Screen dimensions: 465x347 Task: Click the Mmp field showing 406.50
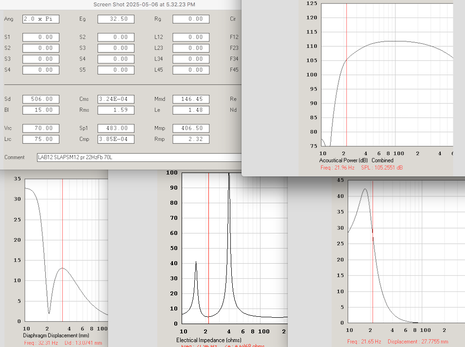pyautogui.click(x=191, y=128)
